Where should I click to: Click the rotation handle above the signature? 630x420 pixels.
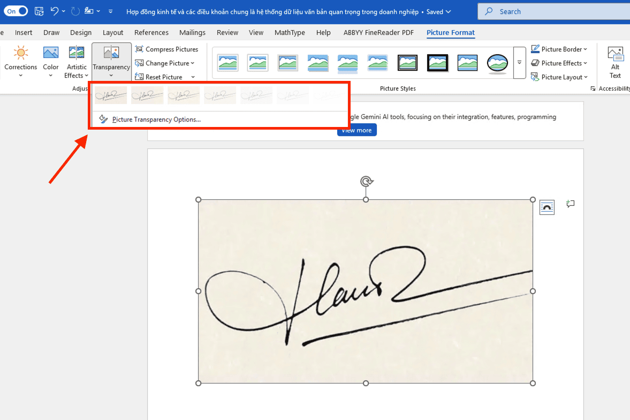click(366, 181)
